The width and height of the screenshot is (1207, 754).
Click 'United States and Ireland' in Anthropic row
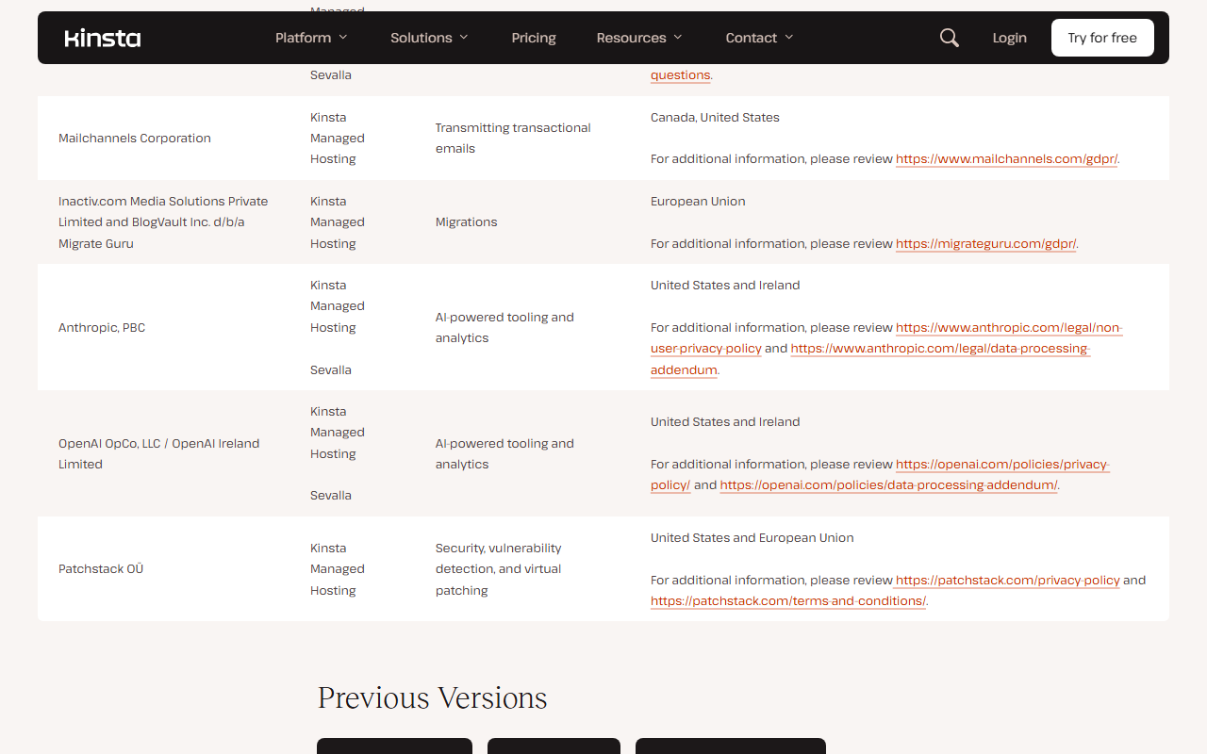coord(725,286)
